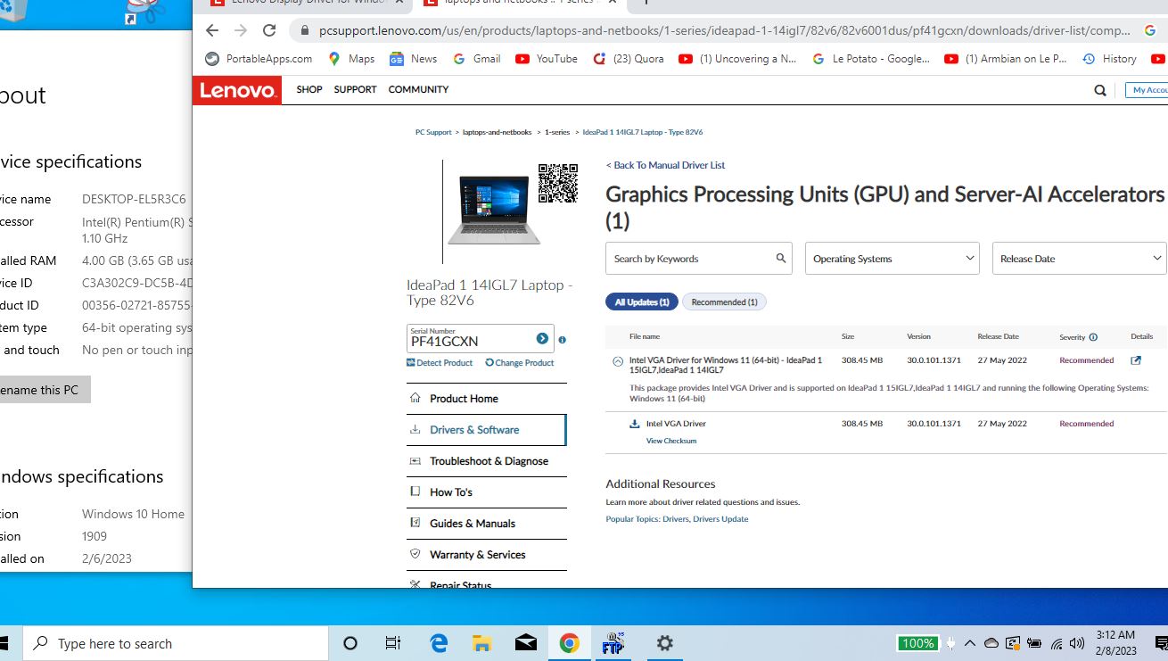The width and height of the screenshot is (1168, 661).
Task: Click Back To Manual Driver List link
Action: [665, 165]
